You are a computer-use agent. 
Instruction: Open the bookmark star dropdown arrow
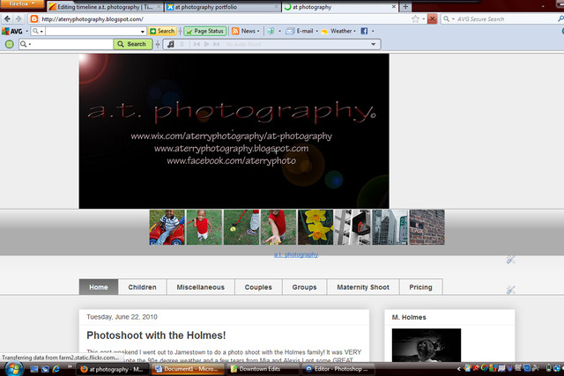tap(423, 19)
